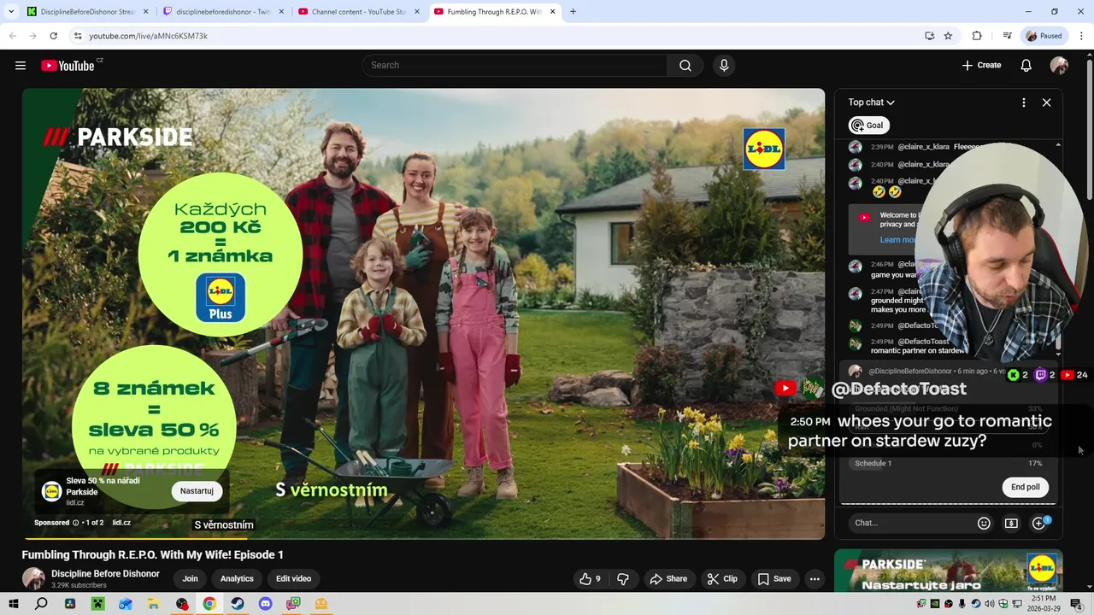
Task: Click the End poll button
Action: pyautogui.click(x=1025, y=487)
